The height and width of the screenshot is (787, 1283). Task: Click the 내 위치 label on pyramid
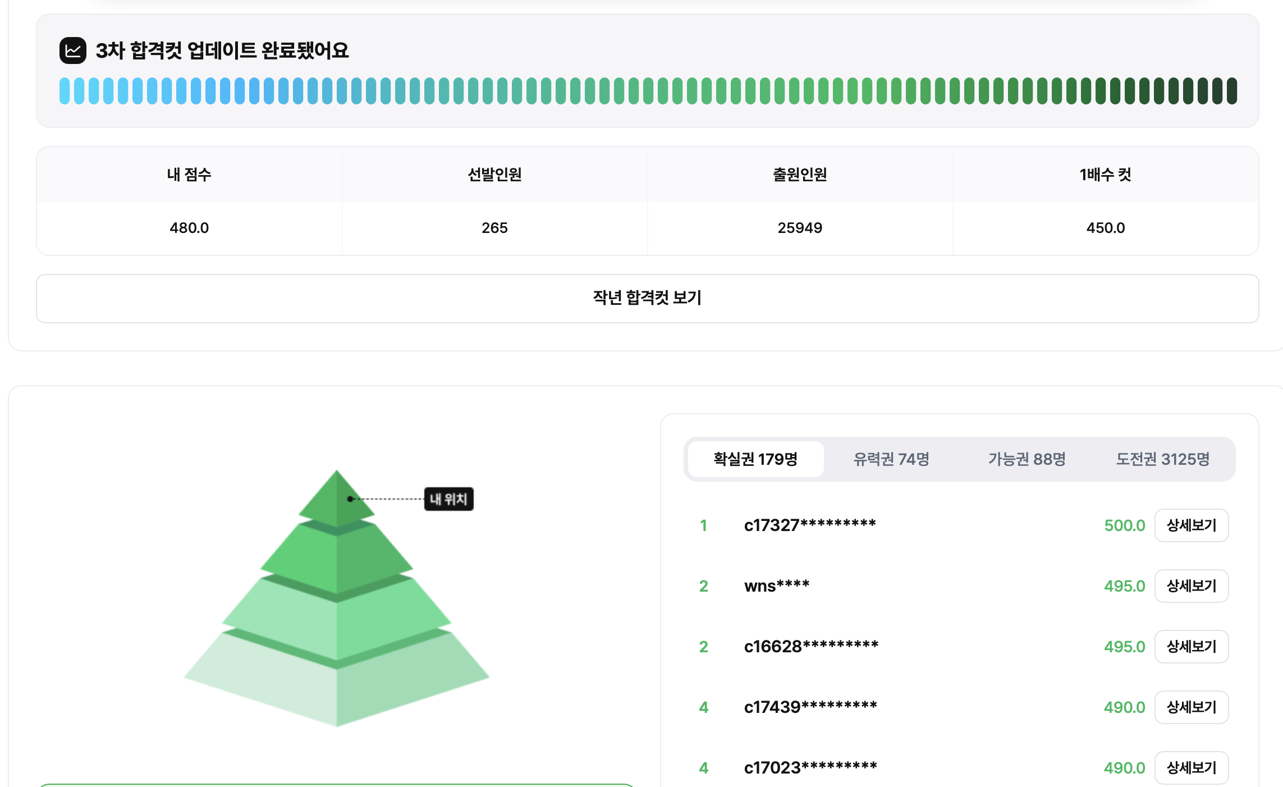pyautogui.click(x=449, y=499)
